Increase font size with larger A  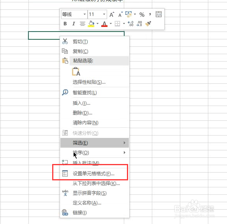coord(112,14)
